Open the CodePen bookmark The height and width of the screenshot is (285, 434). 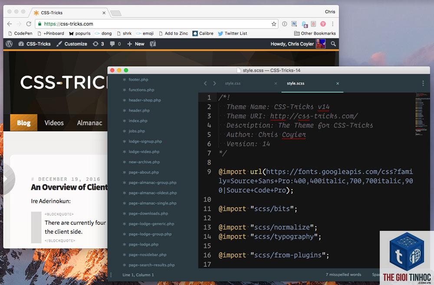coord(20,33)
